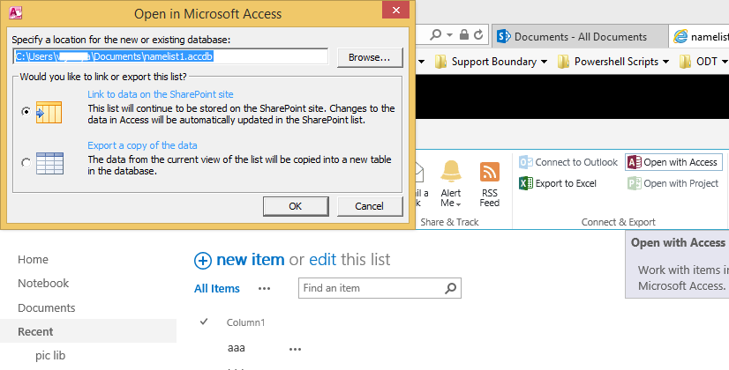Click the security lock icon in address bar
Screen dimensions: 729x370
click(464, 35)
